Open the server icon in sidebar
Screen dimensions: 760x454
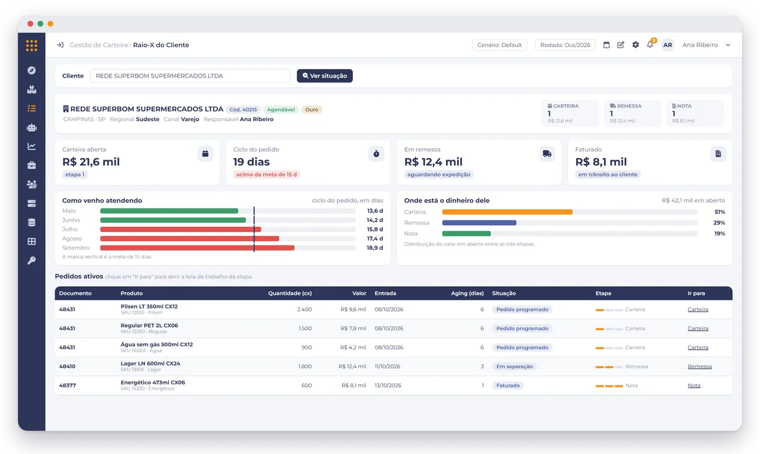pyautogui.click(x=31, y=204)
